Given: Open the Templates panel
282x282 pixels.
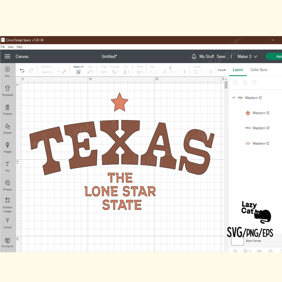Looking at the screenshot, I should [x=7, y=90].
